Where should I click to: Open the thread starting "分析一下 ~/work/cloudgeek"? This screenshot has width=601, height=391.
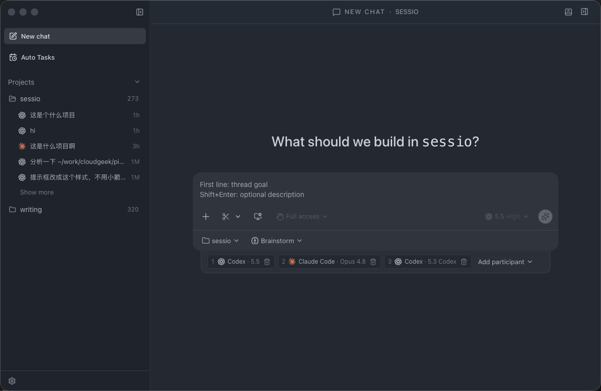point(75,161)
